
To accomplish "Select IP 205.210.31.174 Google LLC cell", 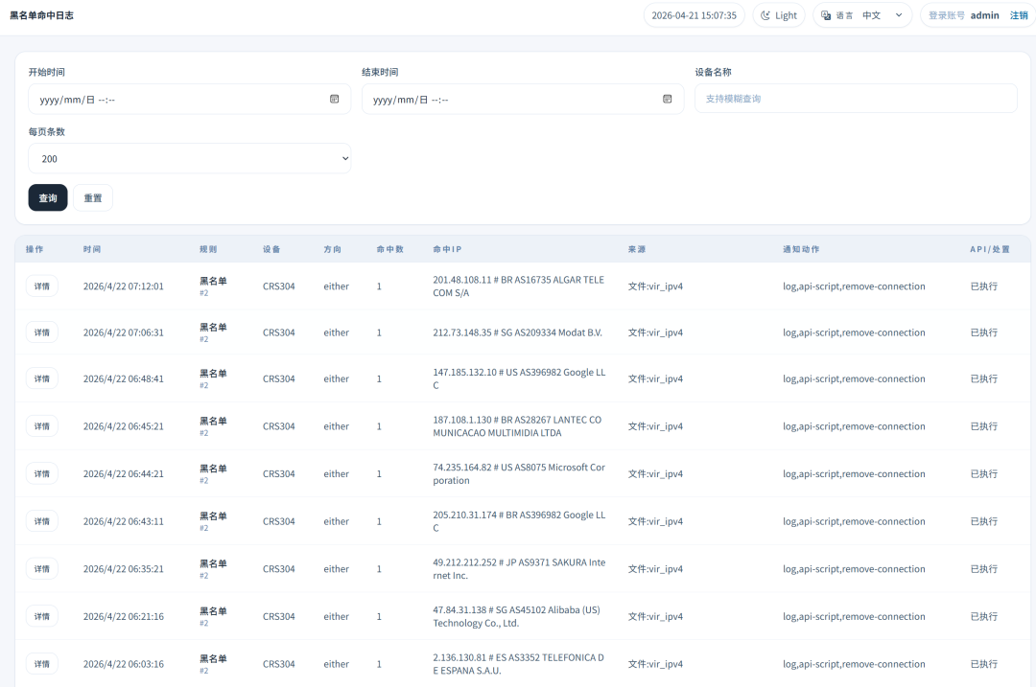I will 519,520.
